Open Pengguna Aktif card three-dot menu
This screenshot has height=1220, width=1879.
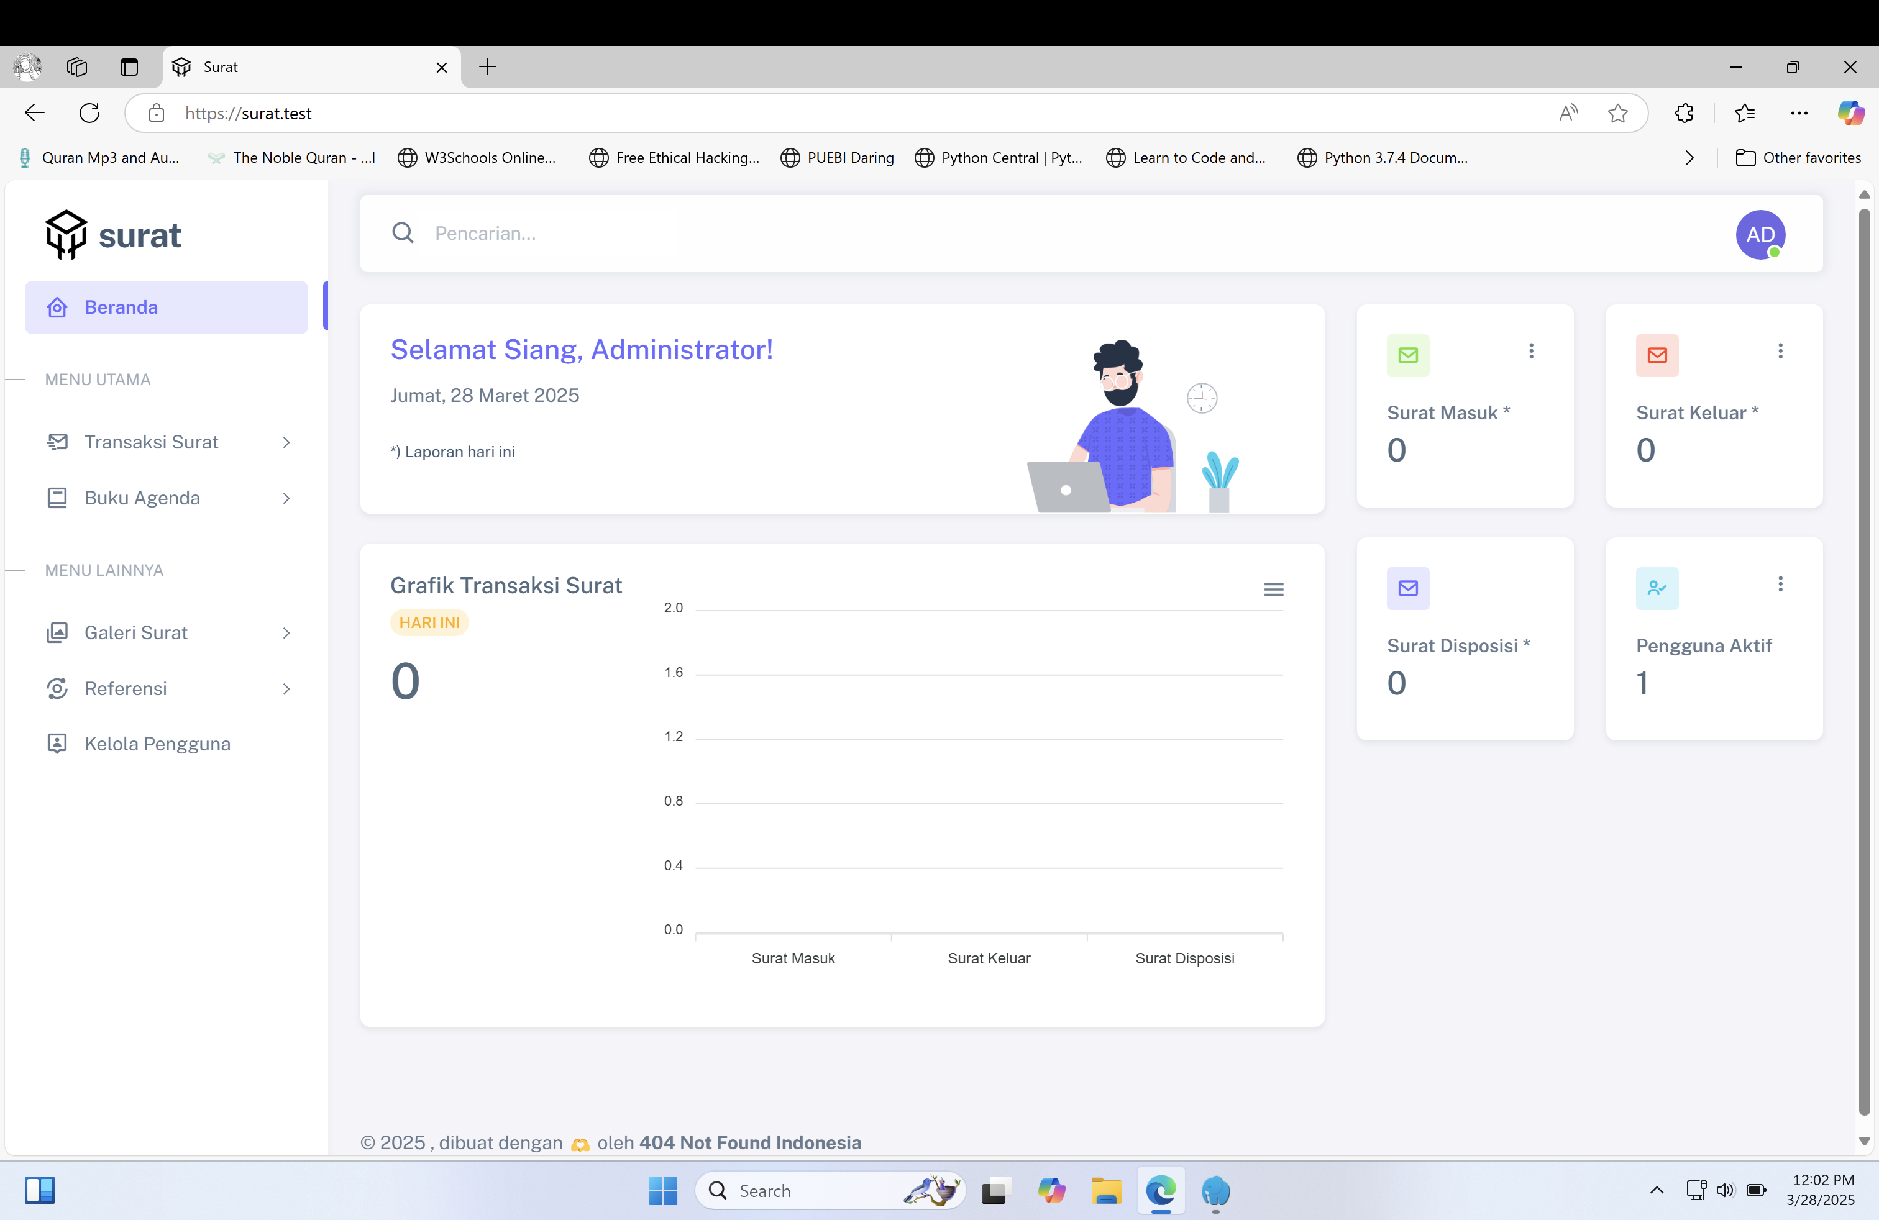[1780, 584]
